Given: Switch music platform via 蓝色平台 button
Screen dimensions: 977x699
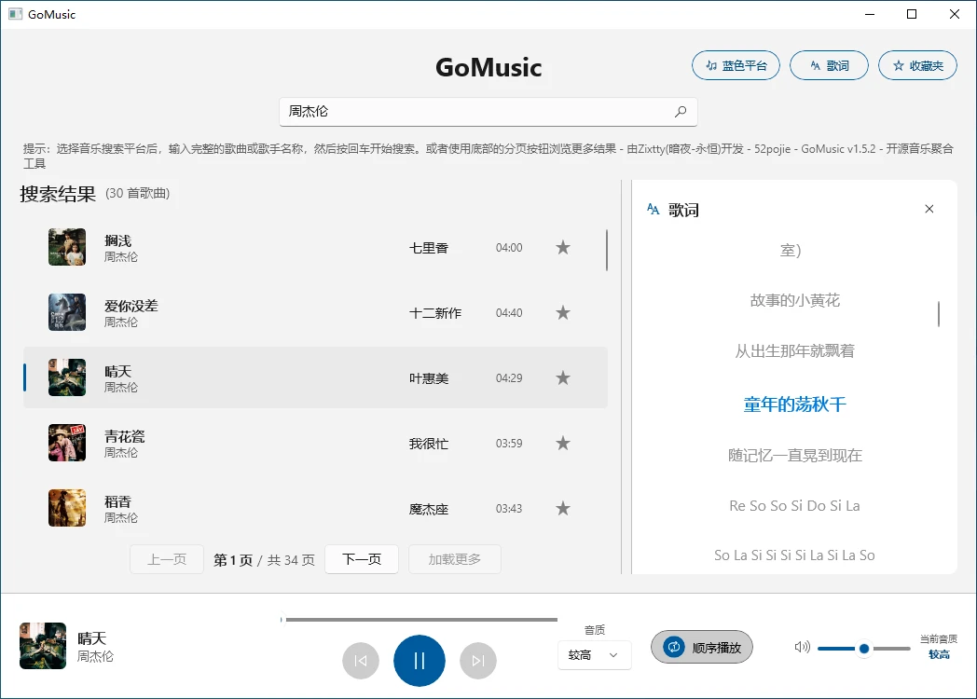Looking at the screenshot, I should click(736, 66).
